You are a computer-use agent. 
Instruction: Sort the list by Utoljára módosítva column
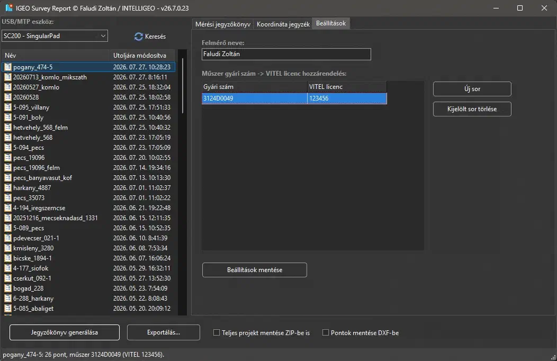[142, 56]
